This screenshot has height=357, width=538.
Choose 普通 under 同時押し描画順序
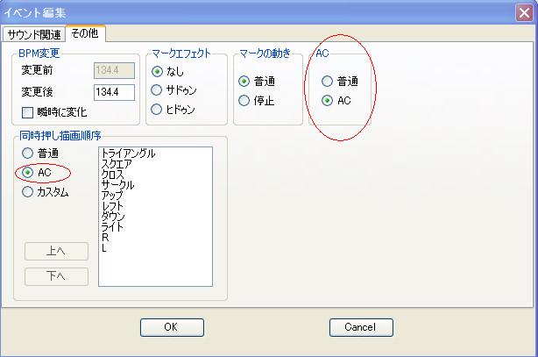coord(28,154)
